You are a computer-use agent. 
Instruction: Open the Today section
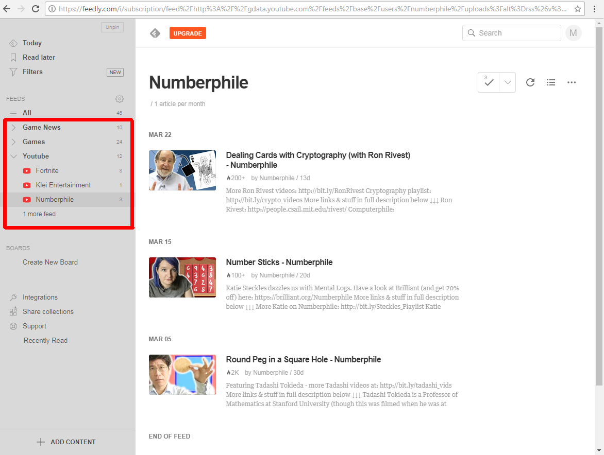point(32,43)
